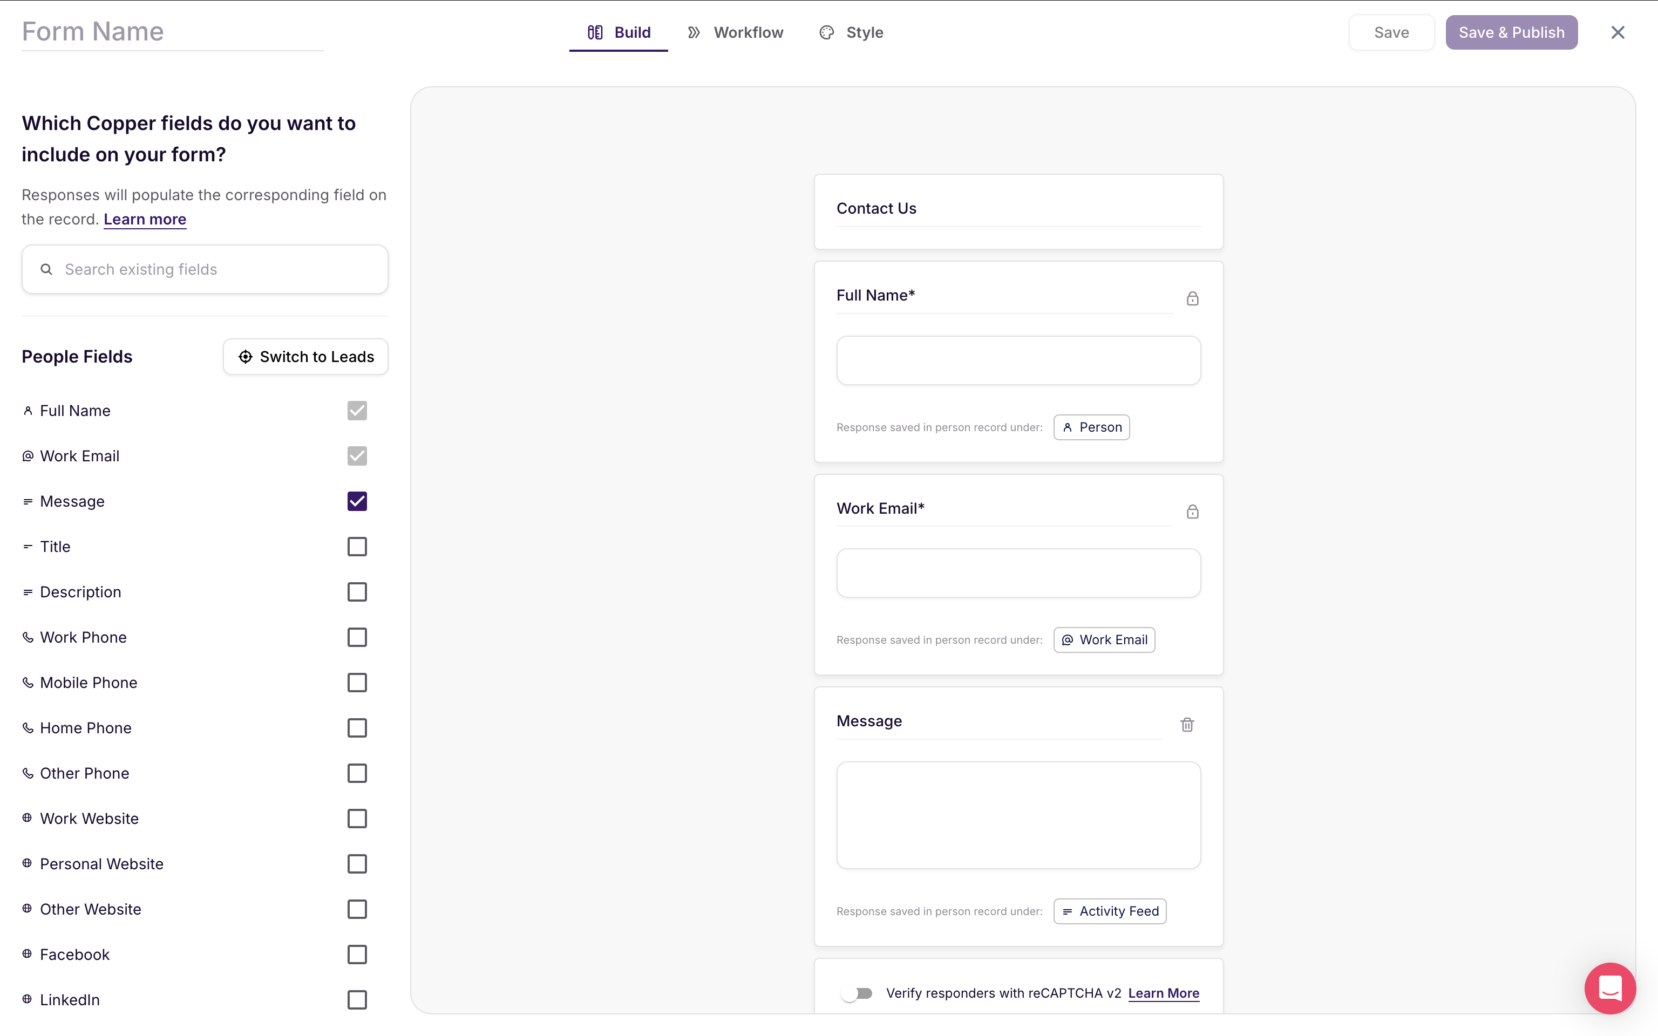The width and height of the screenshot is (1658, 1036).
Task: Click the globe icon next to Work Website
Action: (x=28, y=817)
